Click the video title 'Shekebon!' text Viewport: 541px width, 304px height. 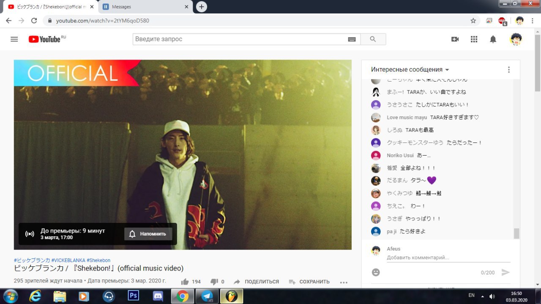pyautogui.click(x=99, y=268)
